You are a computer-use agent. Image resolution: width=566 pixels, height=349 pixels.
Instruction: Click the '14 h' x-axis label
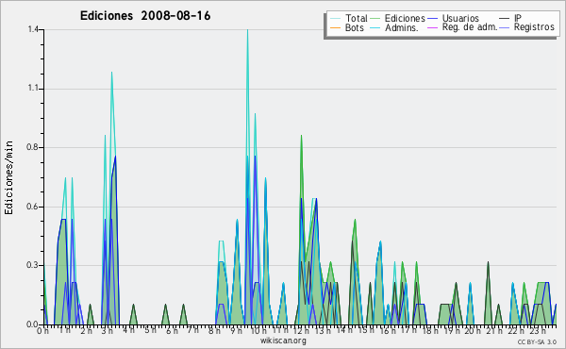pyautogui.click(x=344, y=330)
